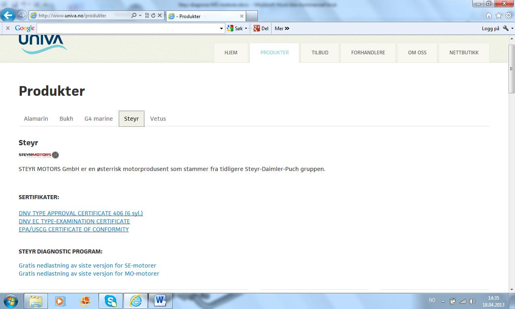Open the NETTBUTIKK navigation item
515x309 pixels.
[464, 53]
